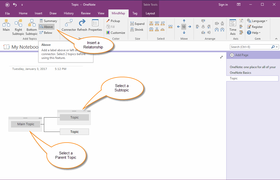This screenshot has width=280, height=180.
Task: Open the History tab
Action: tap(69, 13)
